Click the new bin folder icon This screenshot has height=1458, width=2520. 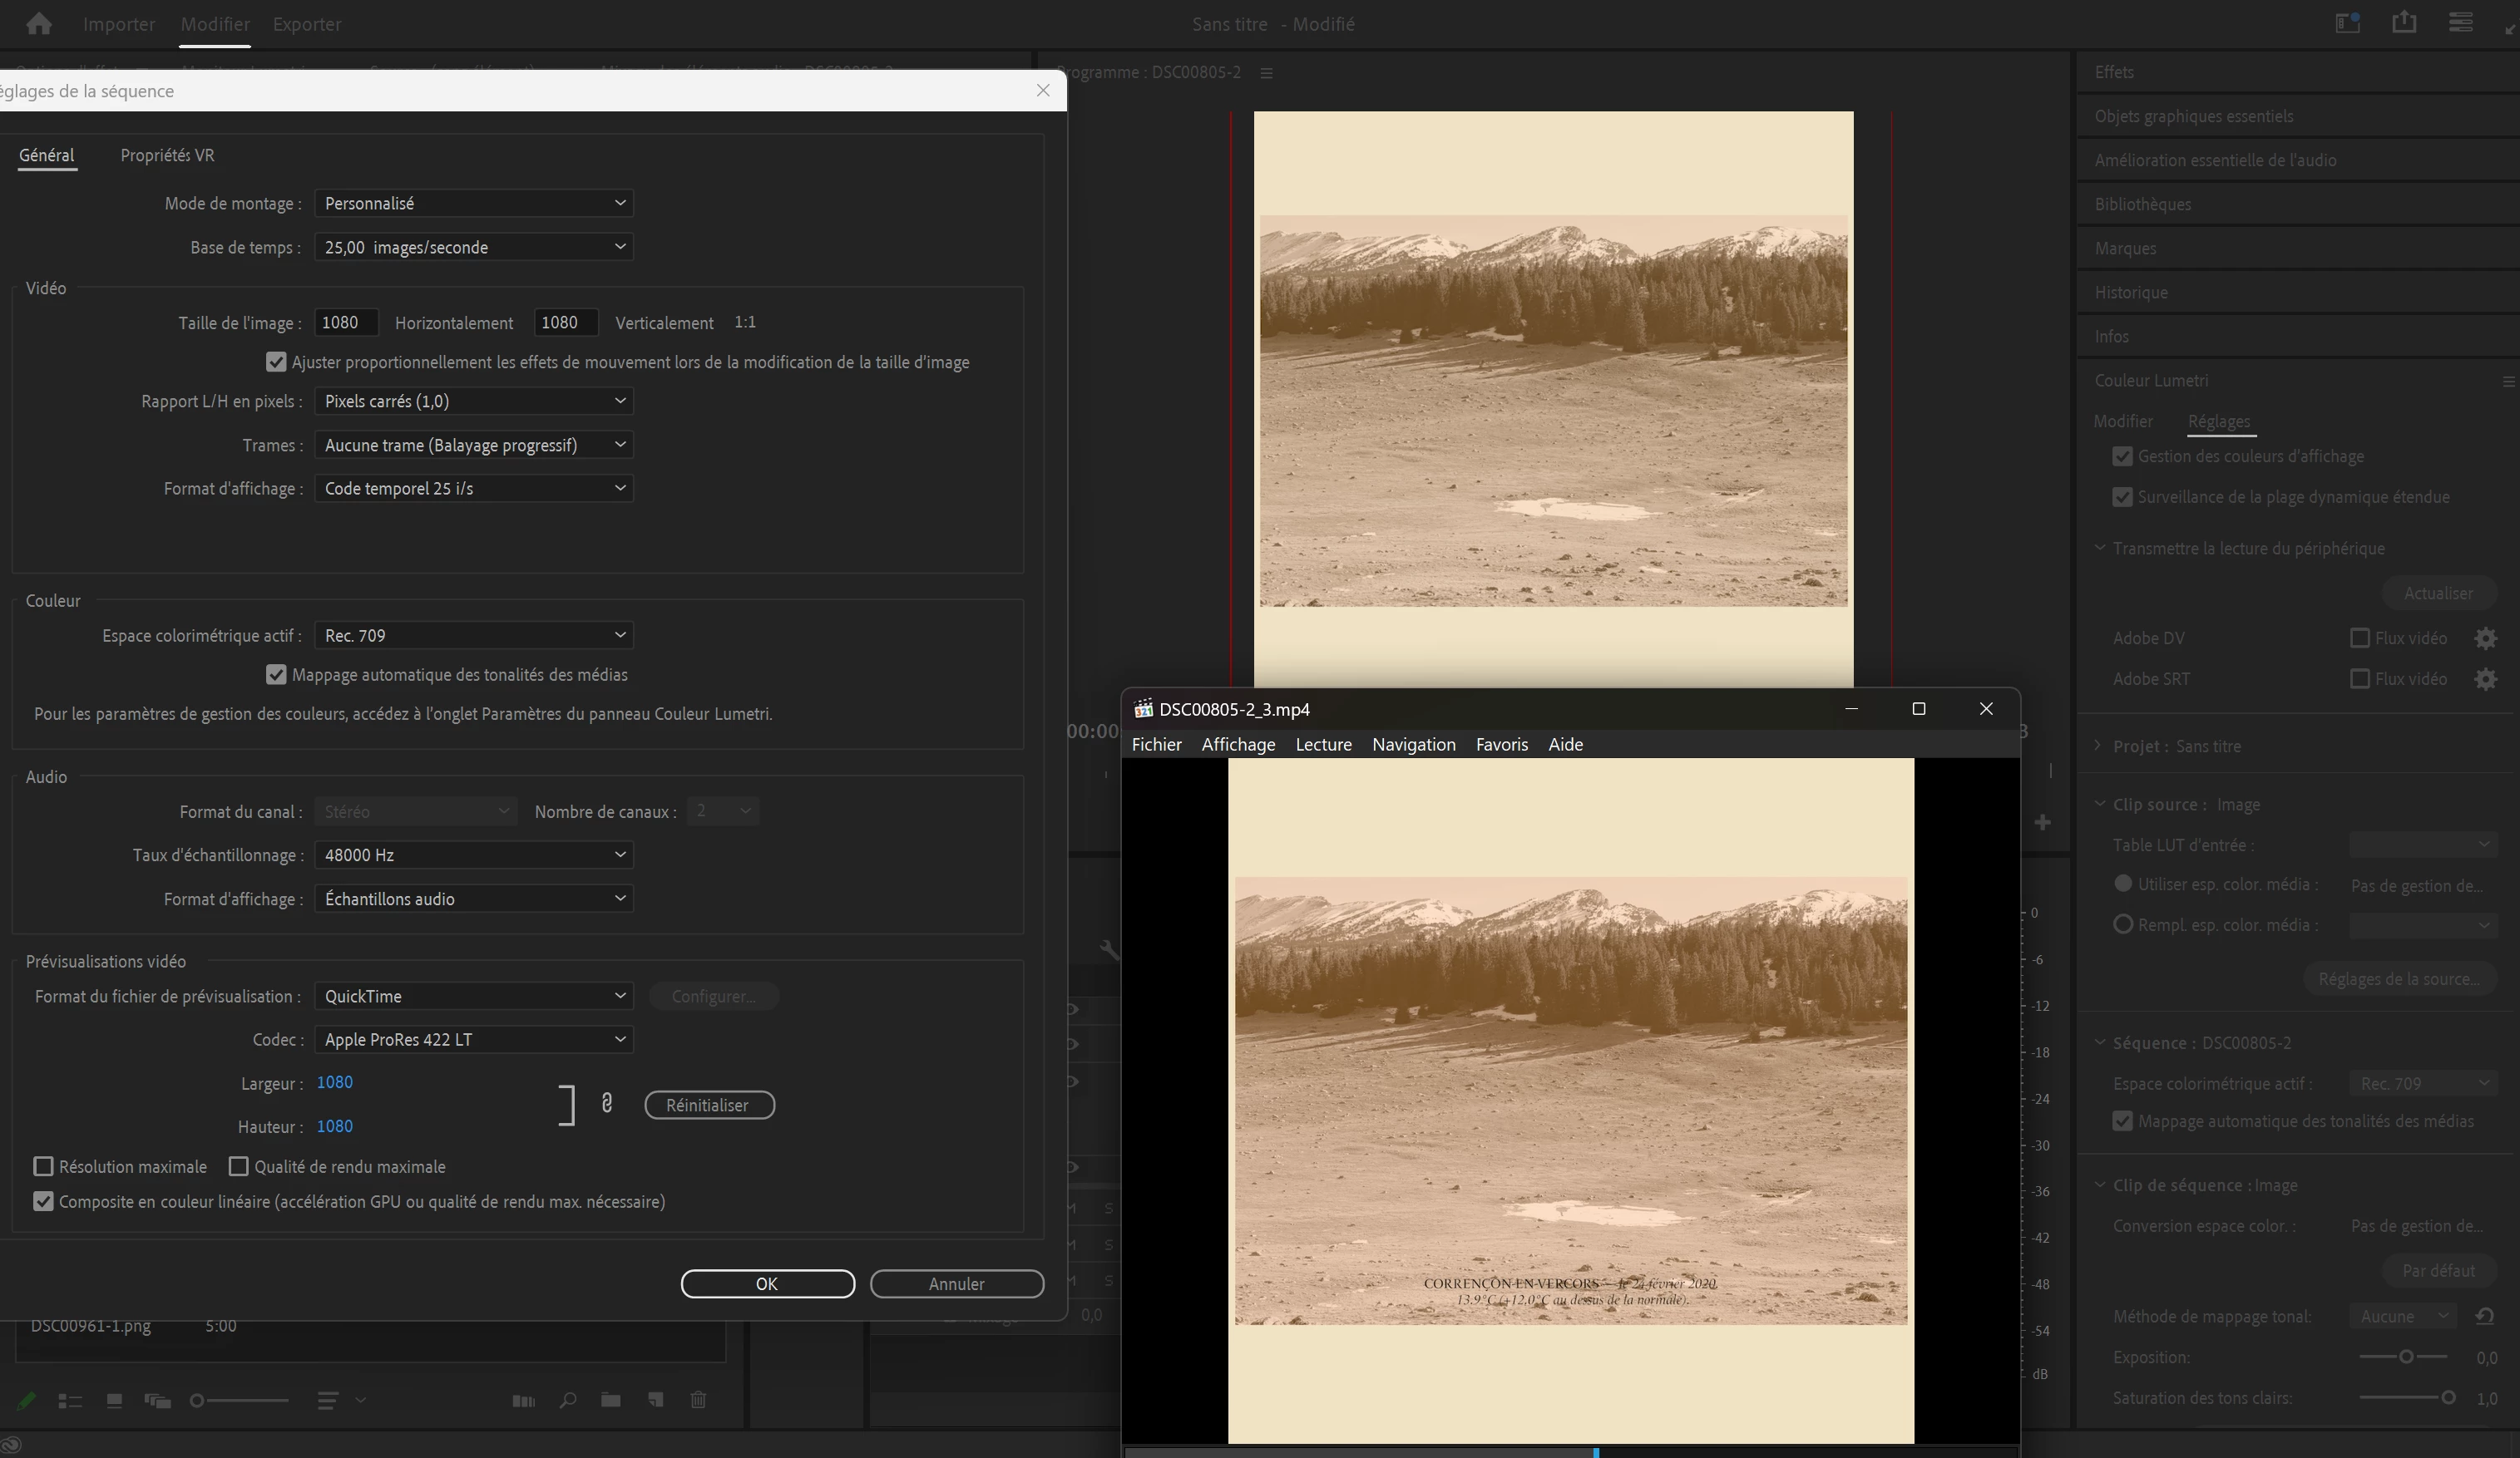point(611,1401)
